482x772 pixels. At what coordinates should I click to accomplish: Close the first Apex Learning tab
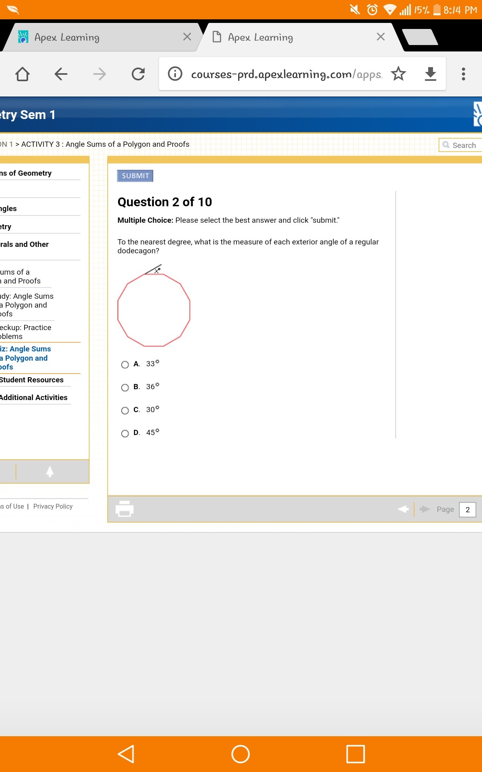pyautogui.click(x=187, y=37)
